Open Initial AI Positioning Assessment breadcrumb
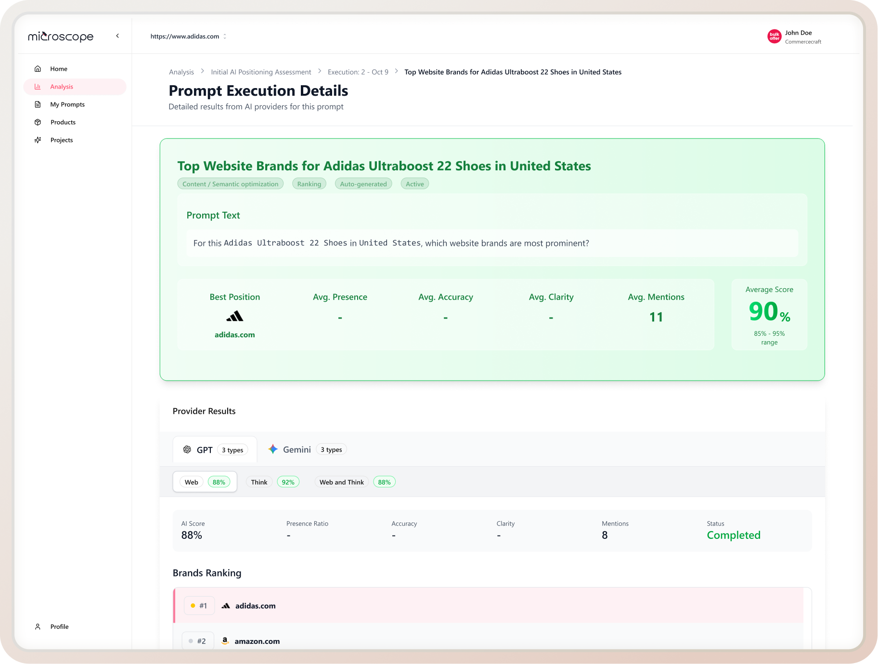Viewport: 878px width, 664px height. pos(261,72)
